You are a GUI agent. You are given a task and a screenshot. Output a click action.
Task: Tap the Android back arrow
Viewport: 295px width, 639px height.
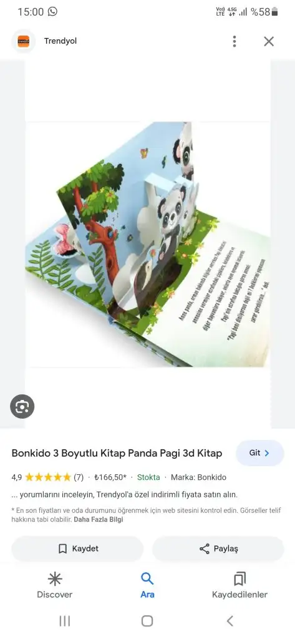coord(230,621)
